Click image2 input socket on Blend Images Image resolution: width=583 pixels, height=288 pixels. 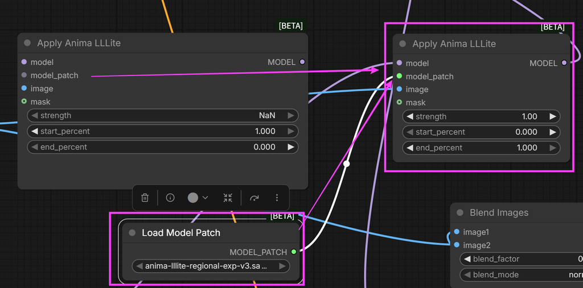point(457,245)
